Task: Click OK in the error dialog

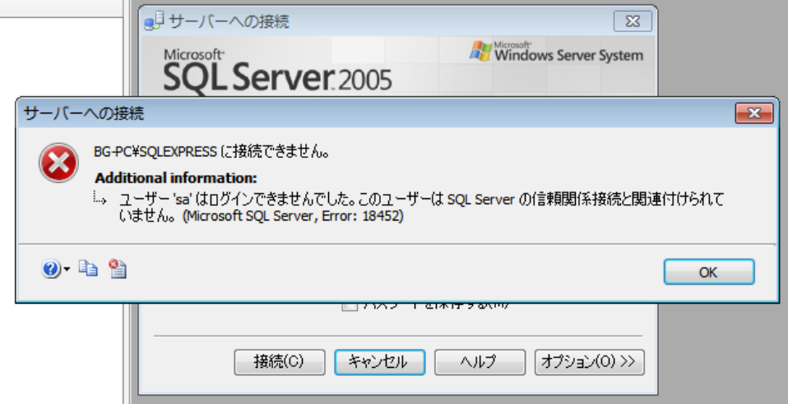Action: pyautogui.click(x=708, y=272)
